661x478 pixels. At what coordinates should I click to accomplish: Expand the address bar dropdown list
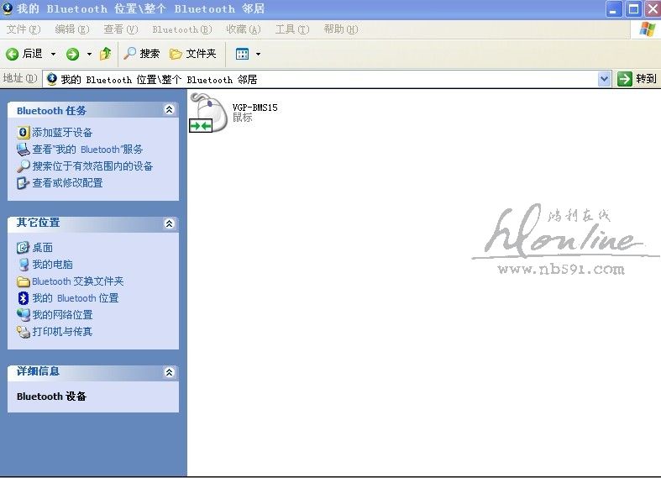604,79
